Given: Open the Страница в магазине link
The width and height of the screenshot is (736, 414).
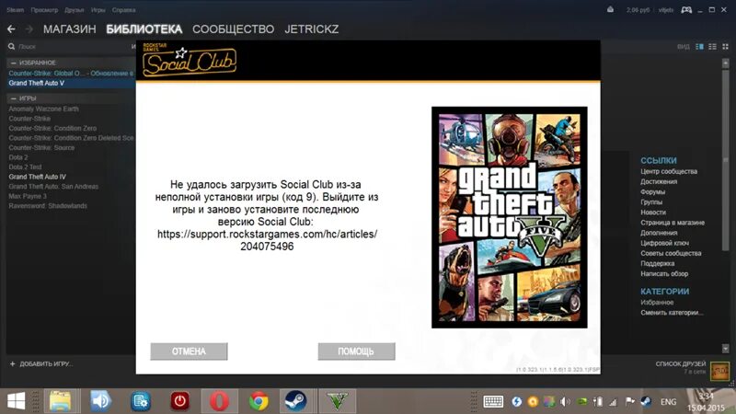Looking at the screenshot, I should (x=673, y=223).
